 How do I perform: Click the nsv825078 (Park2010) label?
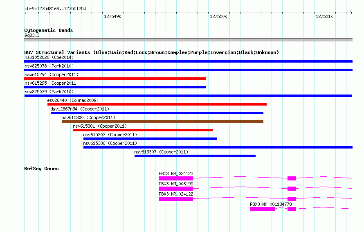(x=49, y=66)
